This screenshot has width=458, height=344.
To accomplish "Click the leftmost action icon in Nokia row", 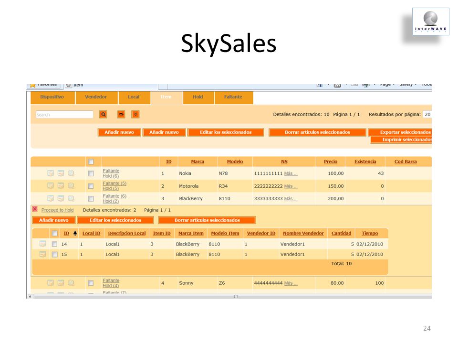I will [51, 173].
